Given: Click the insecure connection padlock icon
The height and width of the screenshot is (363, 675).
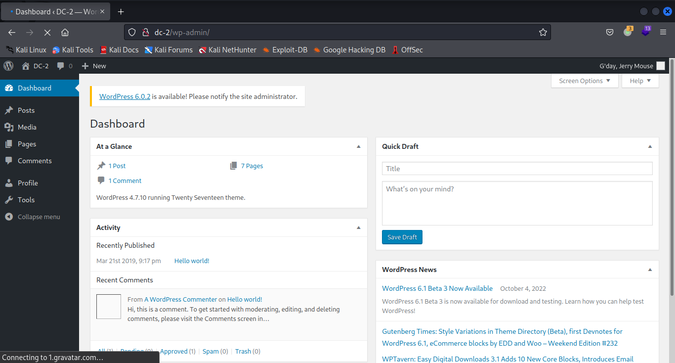Looking at the screenshot, I should click(x=145, y=32).
